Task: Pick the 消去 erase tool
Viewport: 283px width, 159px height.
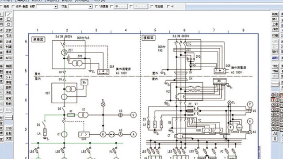Action: [8, 92]
